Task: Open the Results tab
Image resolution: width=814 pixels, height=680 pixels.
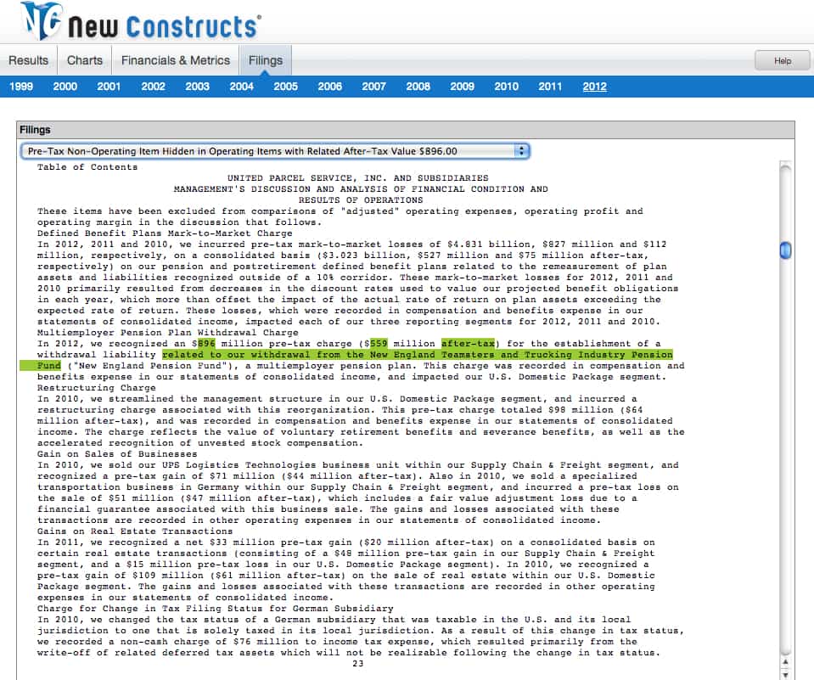Action: (x=29, y=61)
